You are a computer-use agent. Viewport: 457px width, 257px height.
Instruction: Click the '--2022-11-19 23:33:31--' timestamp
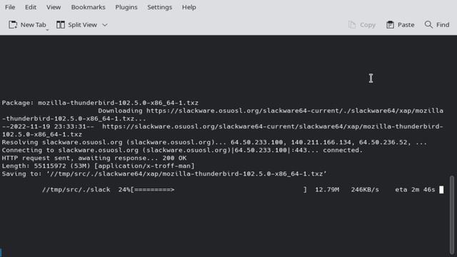pyautogui.click(x=48, y=126)
